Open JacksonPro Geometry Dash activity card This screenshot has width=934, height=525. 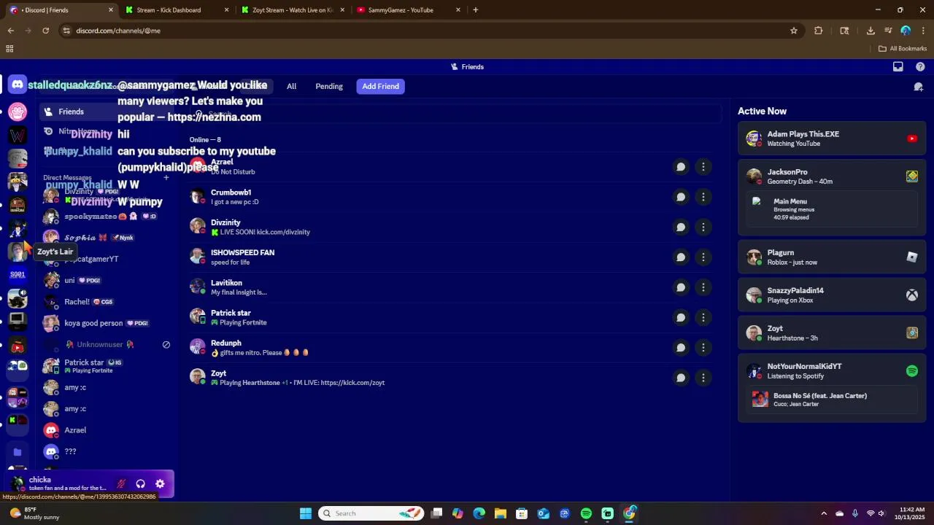click(x=832, y=197)
